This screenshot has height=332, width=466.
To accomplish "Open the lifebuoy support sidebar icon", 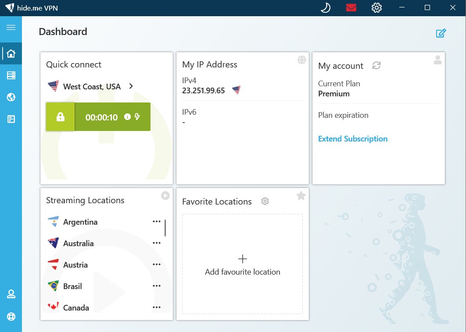I will point(11,316).
